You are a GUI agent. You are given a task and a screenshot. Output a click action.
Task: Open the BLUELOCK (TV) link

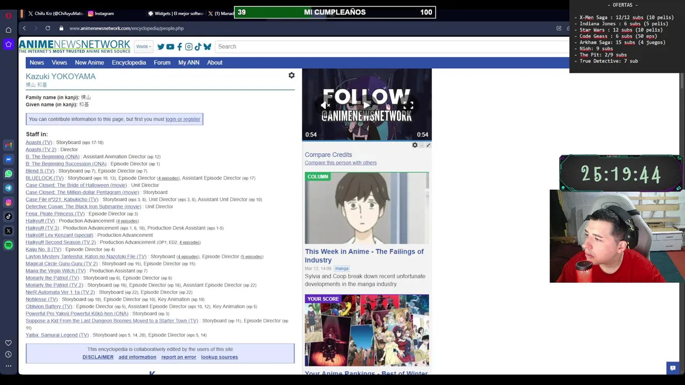coord(44,178)
